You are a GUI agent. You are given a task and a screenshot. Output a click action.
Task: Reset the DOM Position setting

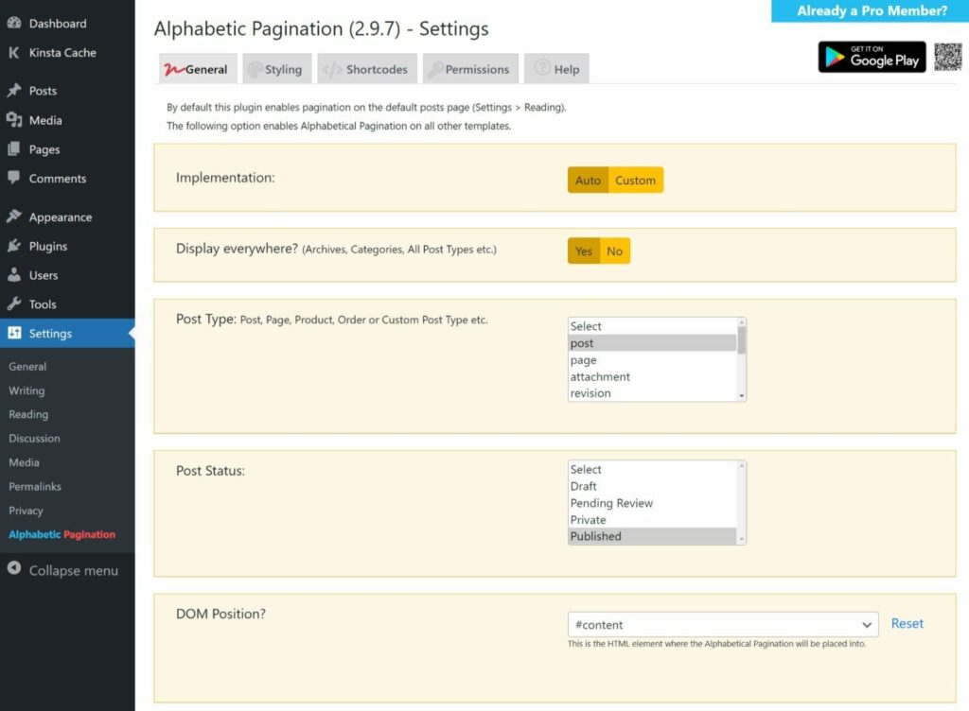[x=907, y=623]
